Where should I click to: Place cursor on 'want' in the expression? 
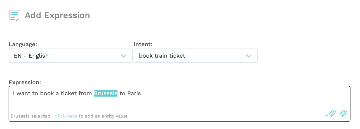point(24,93)
